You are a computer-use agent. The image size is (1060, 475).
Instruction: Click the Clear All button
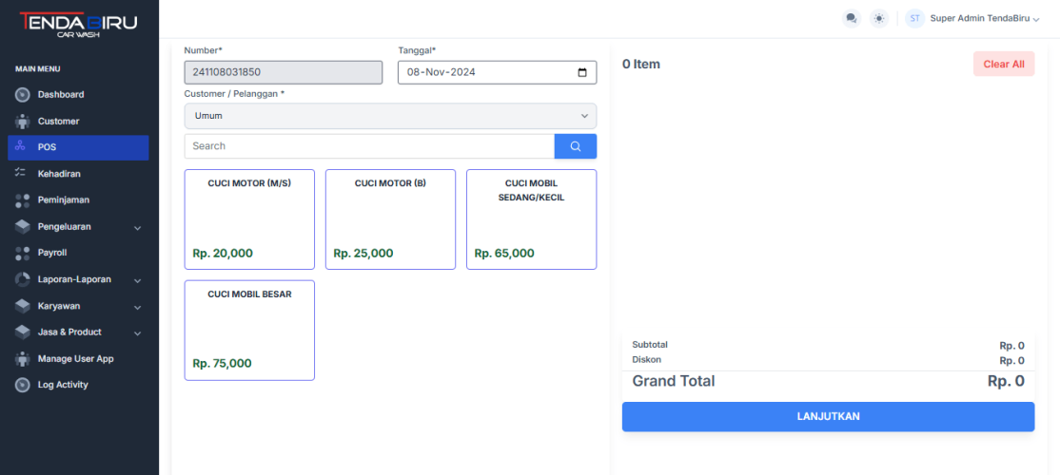(1003, 64)
